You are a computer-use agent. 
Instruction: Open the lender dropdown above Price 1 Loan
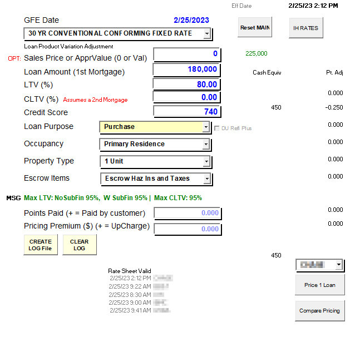(339, 265)
